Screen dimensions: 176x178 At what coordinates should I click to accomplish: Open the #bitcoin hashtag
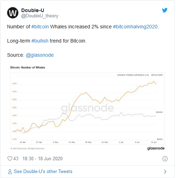tap(40, 27)
